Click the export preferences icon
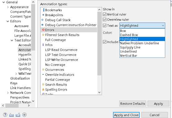Viewport: 172px width, 118px height. pos(18,115)
